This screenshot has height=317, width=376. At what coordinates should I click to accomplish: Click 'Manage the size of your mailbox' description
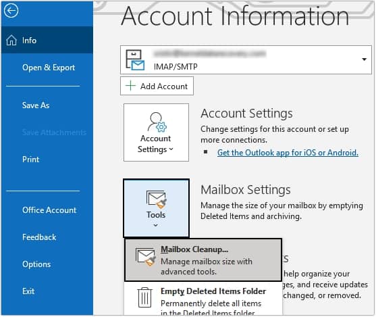coord(281,211)
